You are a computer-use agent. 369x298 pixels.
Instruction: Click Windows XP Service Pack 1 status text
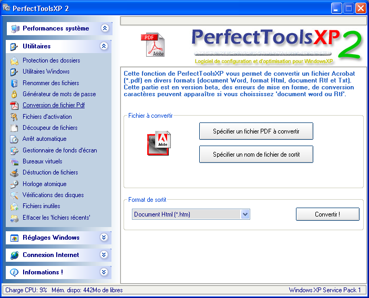325,290
